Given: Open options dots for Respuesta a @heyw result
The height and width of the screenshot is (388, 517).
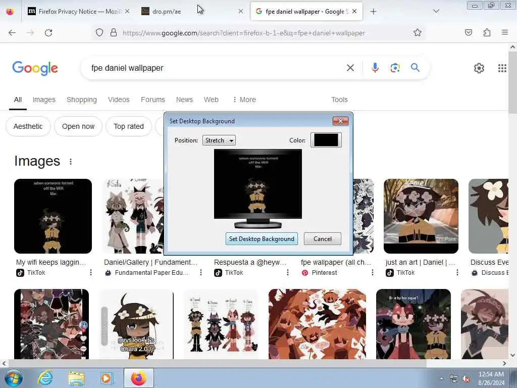Looking at the screenshot, I should coord(287,272).
